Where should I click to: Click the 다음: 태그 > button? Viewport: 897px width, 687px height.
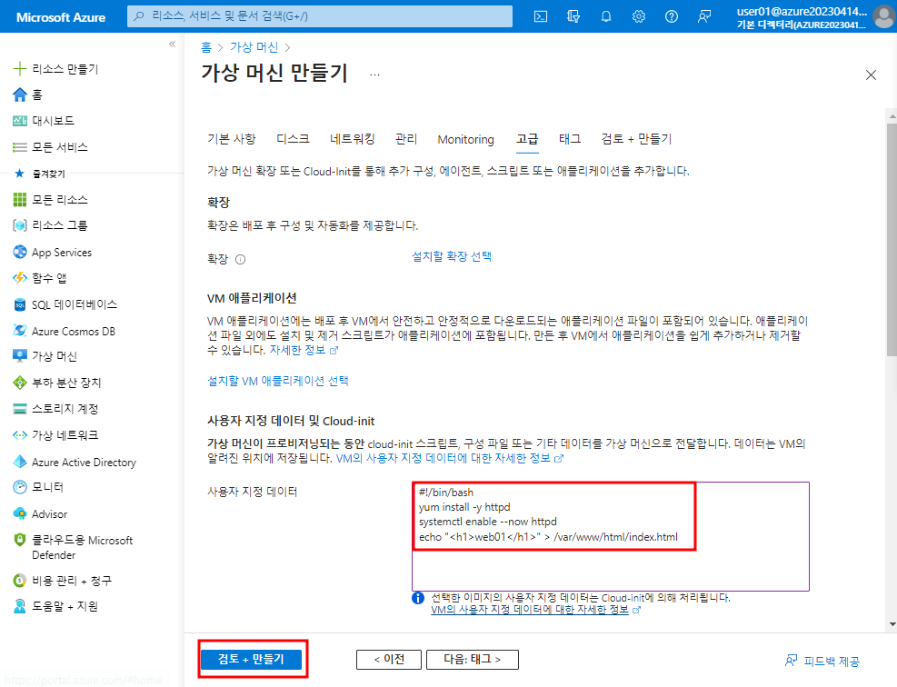coord(473,660)
